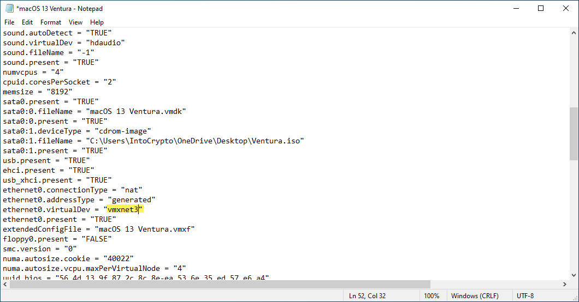Click "Ln 52, Col 32" in status bar
This screenshot has height=302, width=579.
(367, 296)
